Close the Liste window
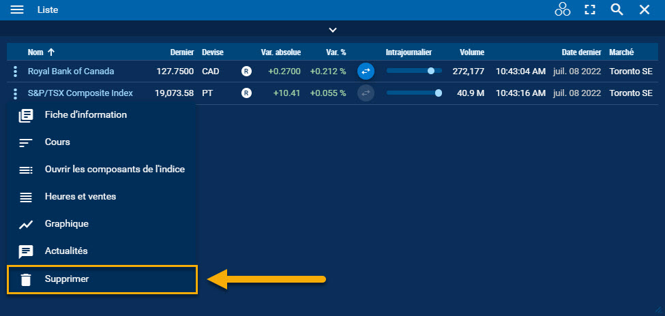This screenshot has height=316, width=665. click(644, 10)
